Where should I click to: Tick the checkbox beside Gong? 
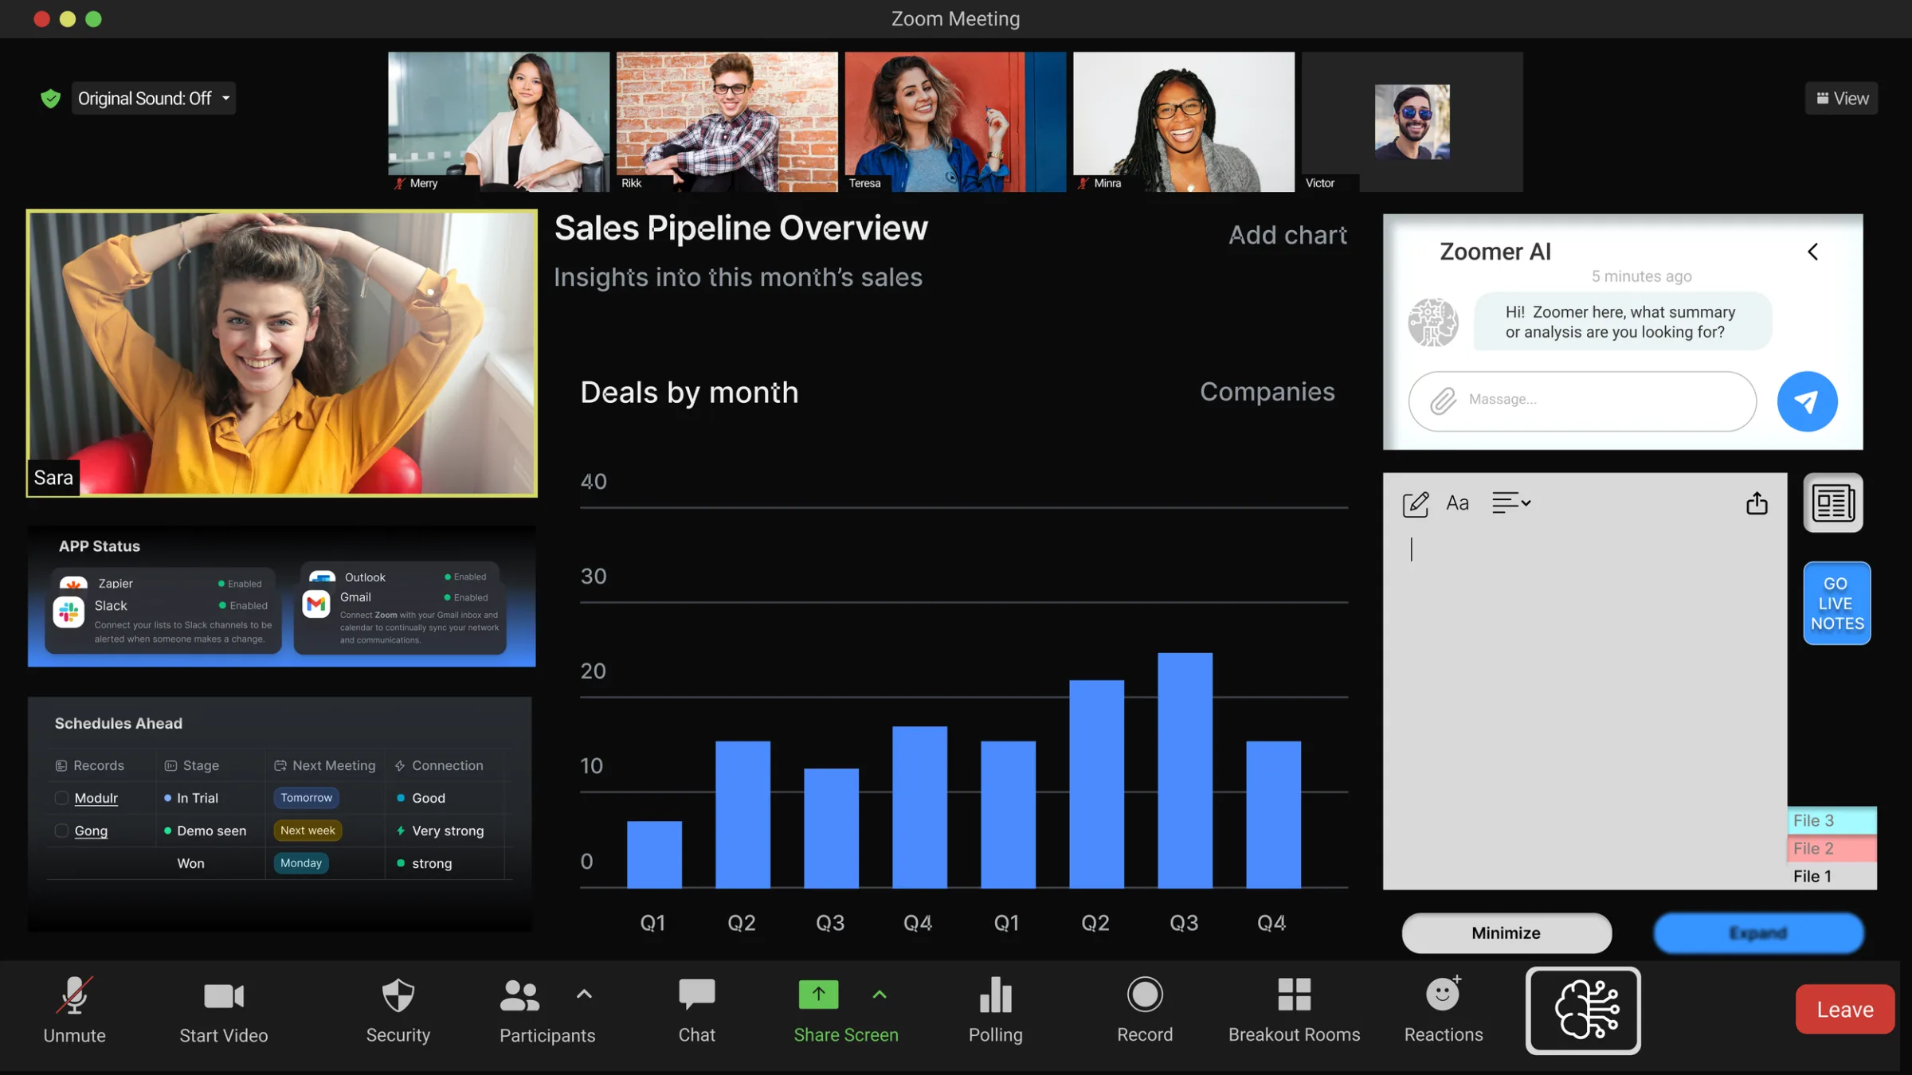(61, 831)
